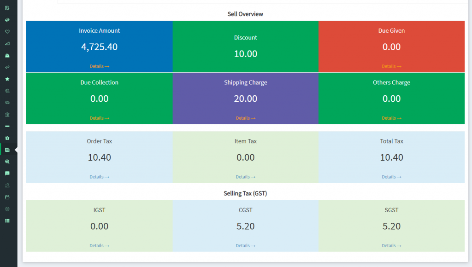The image size is (472, 267).
Task: Click the chat bubble sidebar icon
Action: pyautogui.click(x=7, y=174)
